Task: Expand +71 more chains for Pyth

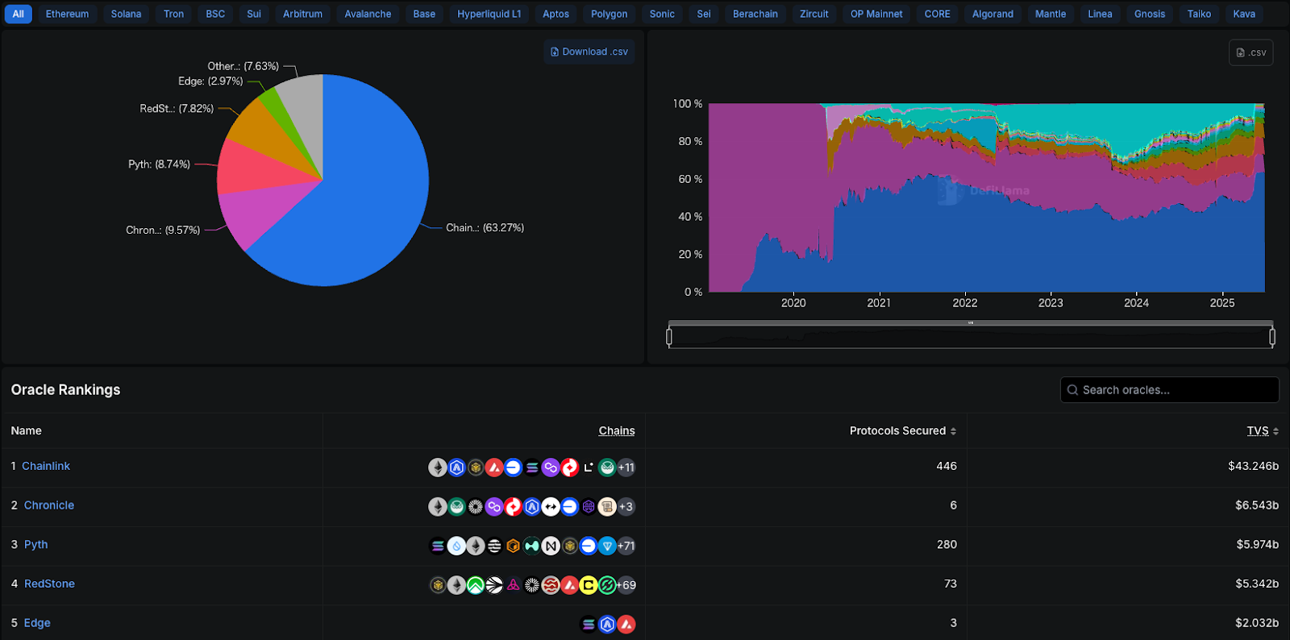Action: (x=626, y=546)
